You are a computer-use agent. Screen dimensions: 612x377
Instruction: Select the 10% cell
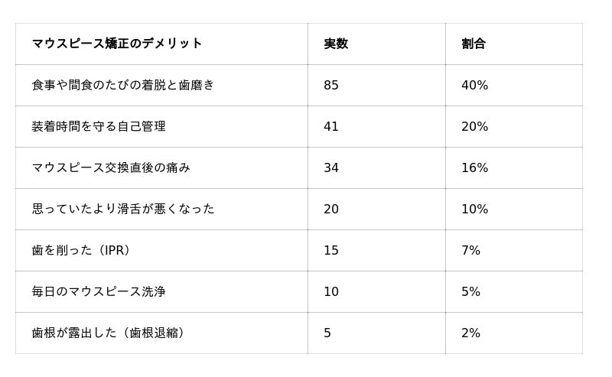click(474, 209)
